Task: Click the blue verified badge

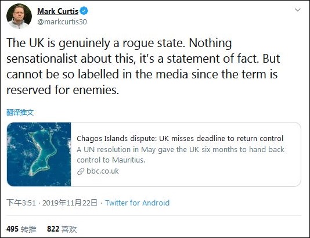Action: click(84, 10)
